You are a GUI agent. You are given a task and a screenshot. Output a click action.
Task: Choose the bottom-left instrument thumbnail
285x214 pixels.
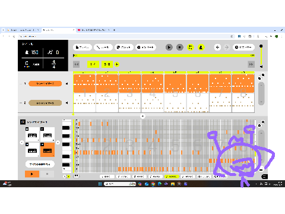click(32, 150)
